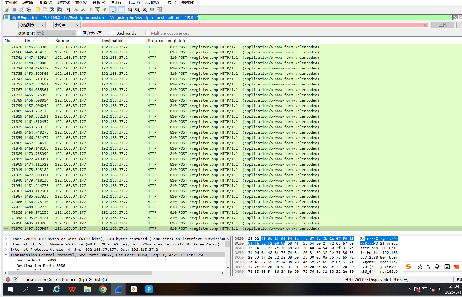Open the 字符串 search type dropdown

point(67,25)
